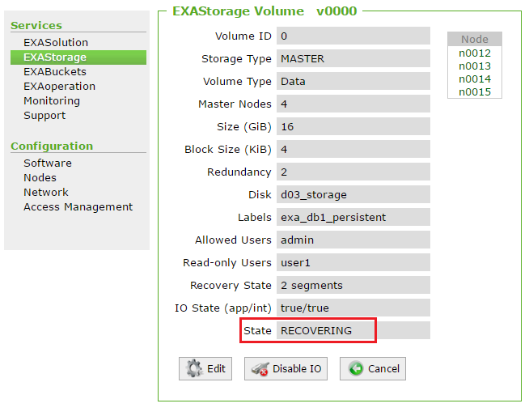
Task: Click Recovery State field 2 segments
Action: (x=353, y=285)
